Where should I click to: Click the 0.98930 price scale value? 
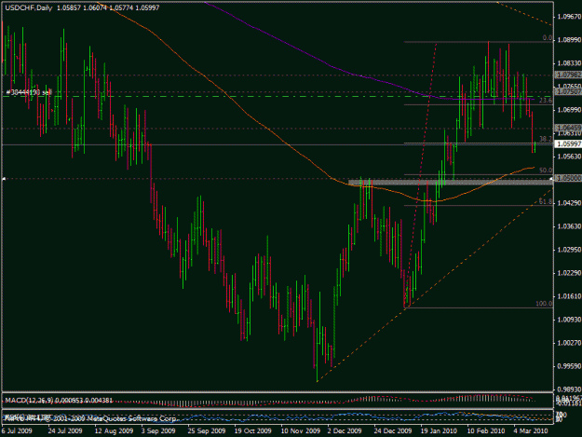tap(569, 389)
